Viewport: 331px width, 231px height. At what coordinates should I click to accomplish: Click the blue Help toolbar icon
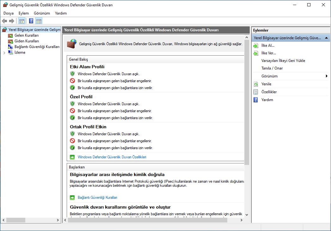point(31,21)
